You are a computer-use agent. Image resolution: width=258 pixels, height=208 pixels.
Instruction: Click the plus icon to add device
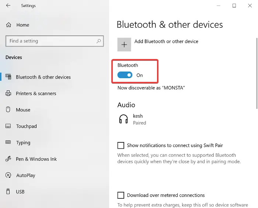124,44
